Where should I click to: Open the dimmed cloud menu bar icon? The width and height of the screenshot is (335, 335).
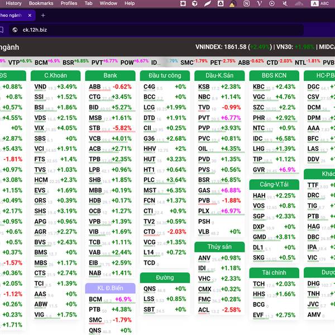click(299, 3)
